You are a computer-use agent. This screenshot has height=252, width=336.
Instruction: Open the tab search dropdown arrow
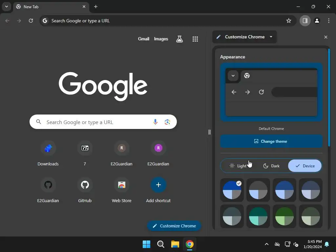click(x=7, y=7)
